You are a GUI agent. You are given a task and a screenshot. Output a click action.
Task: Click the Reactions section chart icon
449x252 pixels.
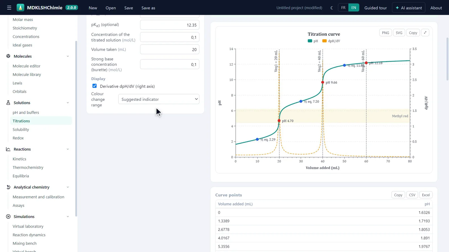[8, 149]
